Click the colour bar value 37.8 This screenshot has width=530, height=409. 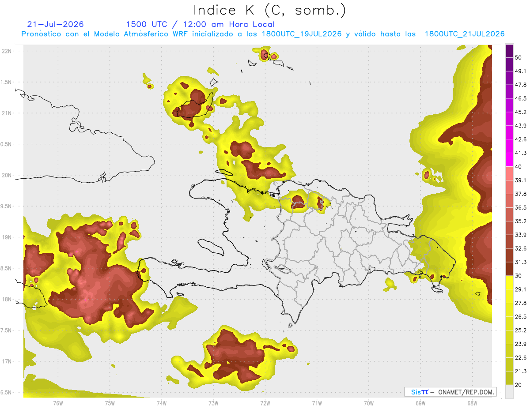[521, 194]
